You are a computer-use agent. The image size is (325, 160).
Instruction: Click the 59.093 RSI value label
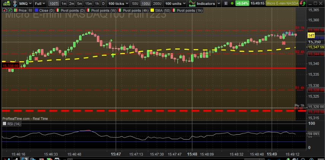313,134
